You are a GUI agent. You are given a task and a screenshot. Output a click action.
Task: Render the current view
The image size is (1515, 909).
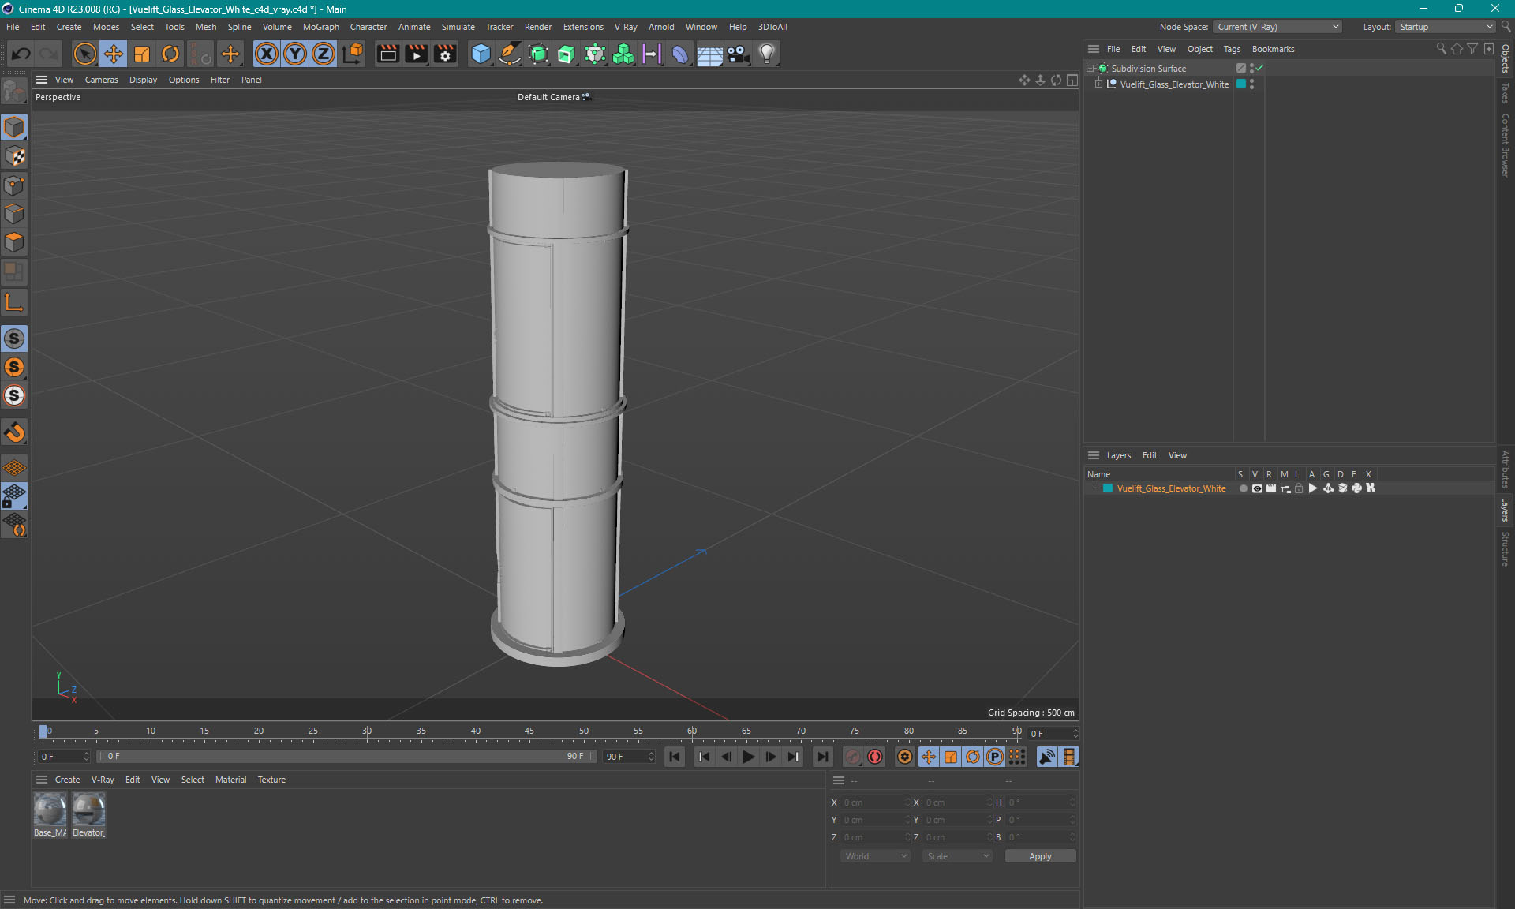tap(387, 54)
